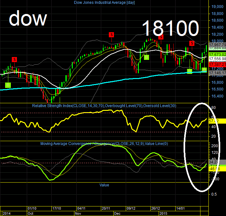Select the green B buy marker in September 2014
226x216 pixels.
pyautogui.click(x=8, y=85)
